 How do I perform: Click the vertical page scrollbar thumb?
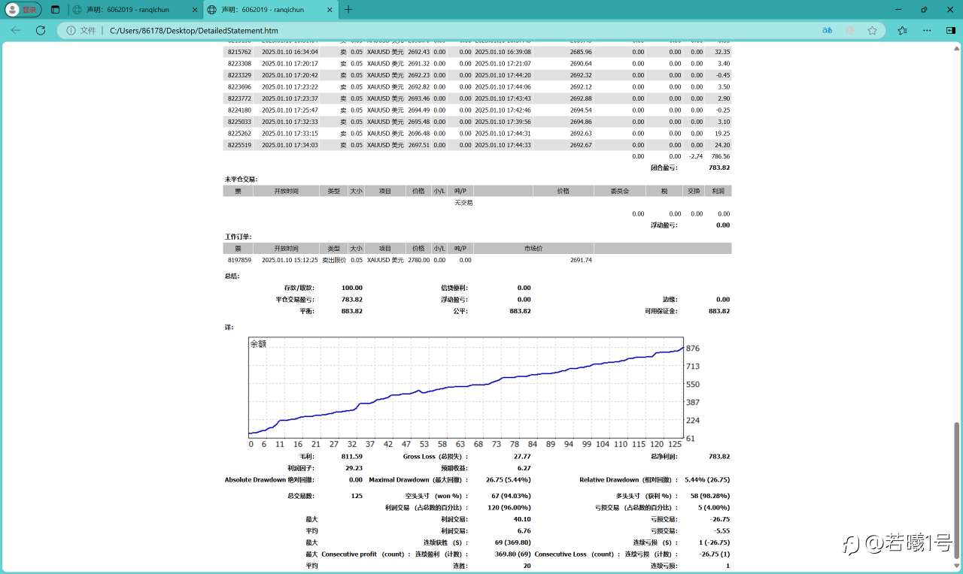pos(956,492)
